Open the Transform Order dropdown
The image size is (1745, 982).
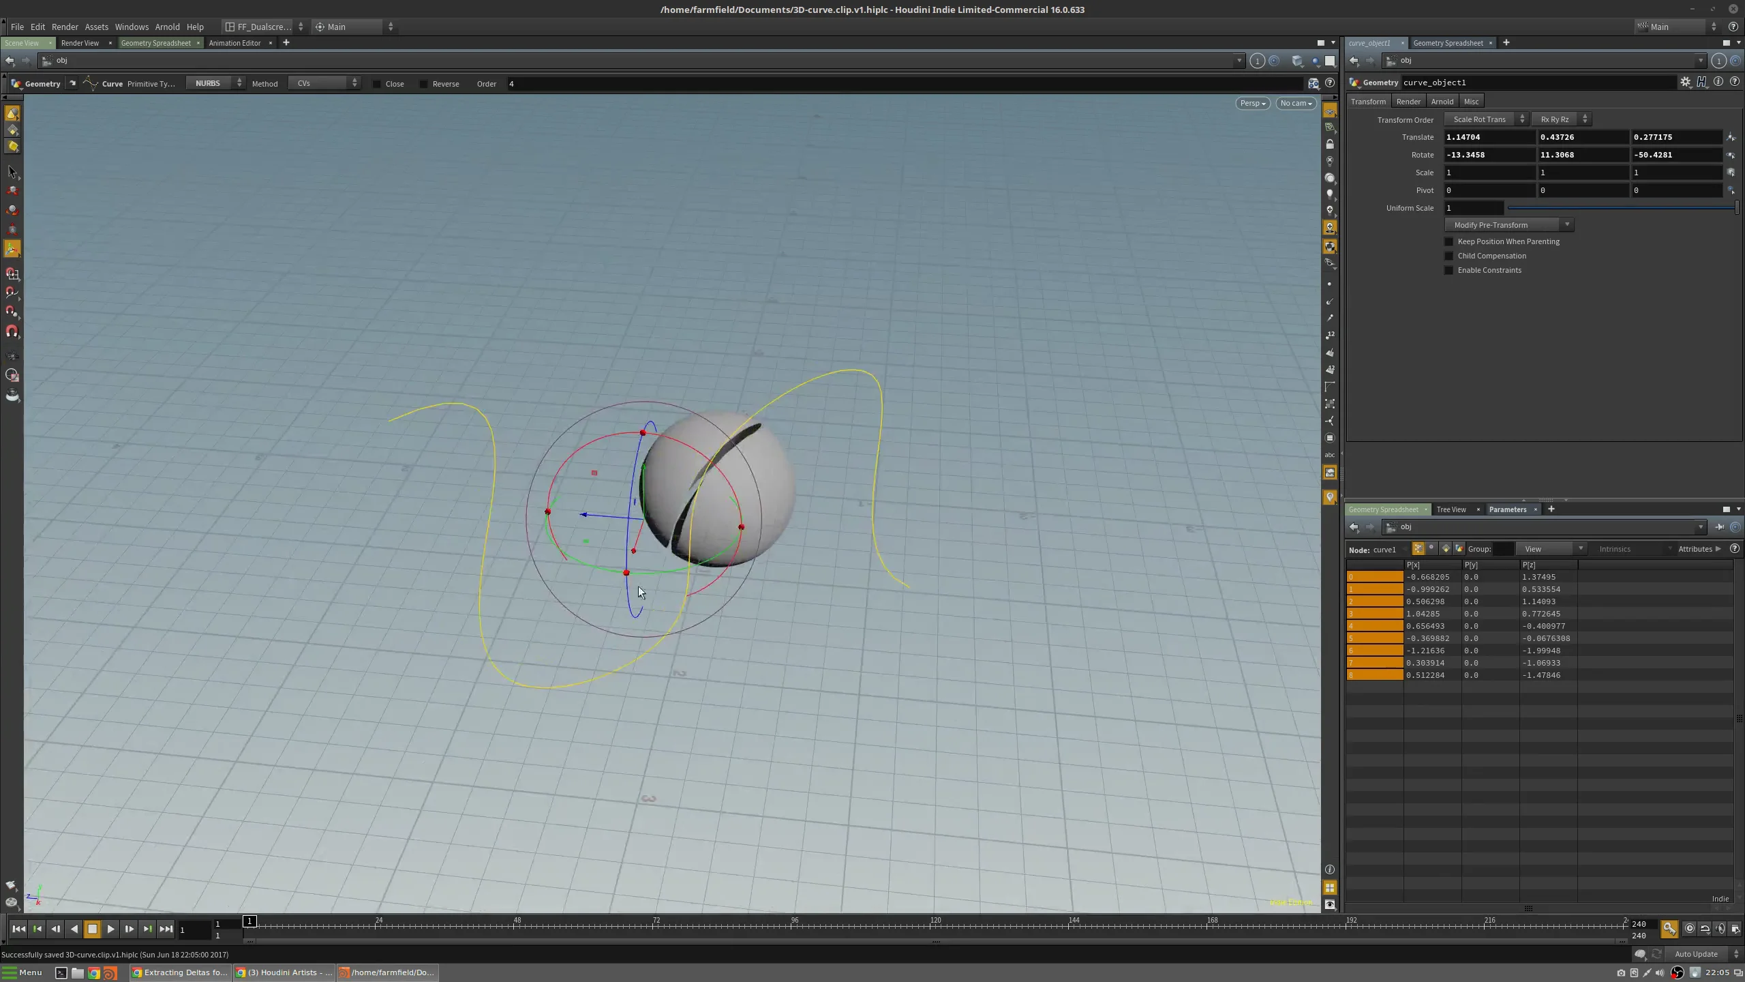pyautogui.click(x=1486, y=119)
